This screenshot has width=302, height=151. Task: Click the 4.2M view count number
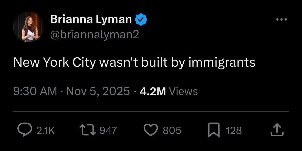point(153,91)
